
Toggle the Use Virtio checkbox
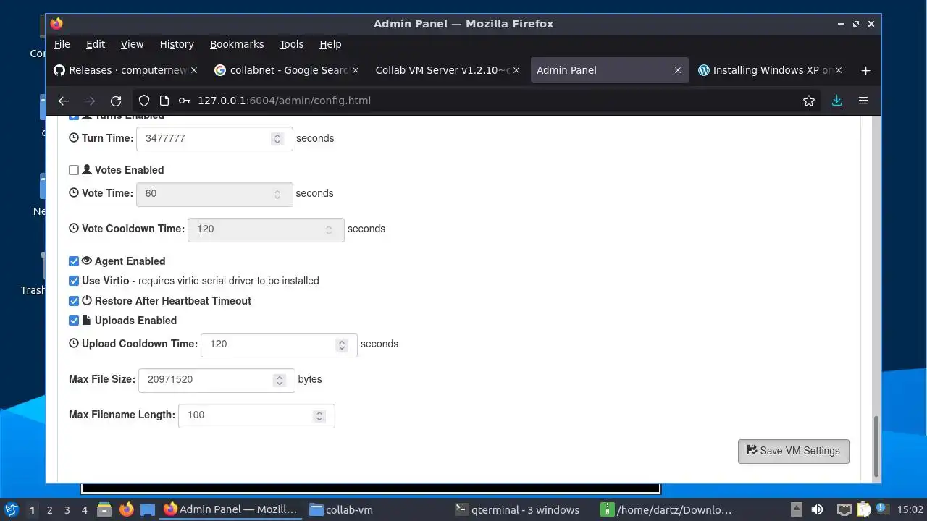tap(74, 281)
